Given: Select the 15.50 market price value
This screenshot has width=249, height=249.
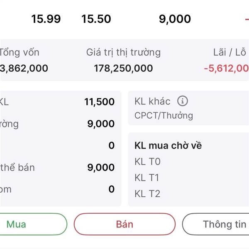Looking at the screenshot, I should coord(96,19).
